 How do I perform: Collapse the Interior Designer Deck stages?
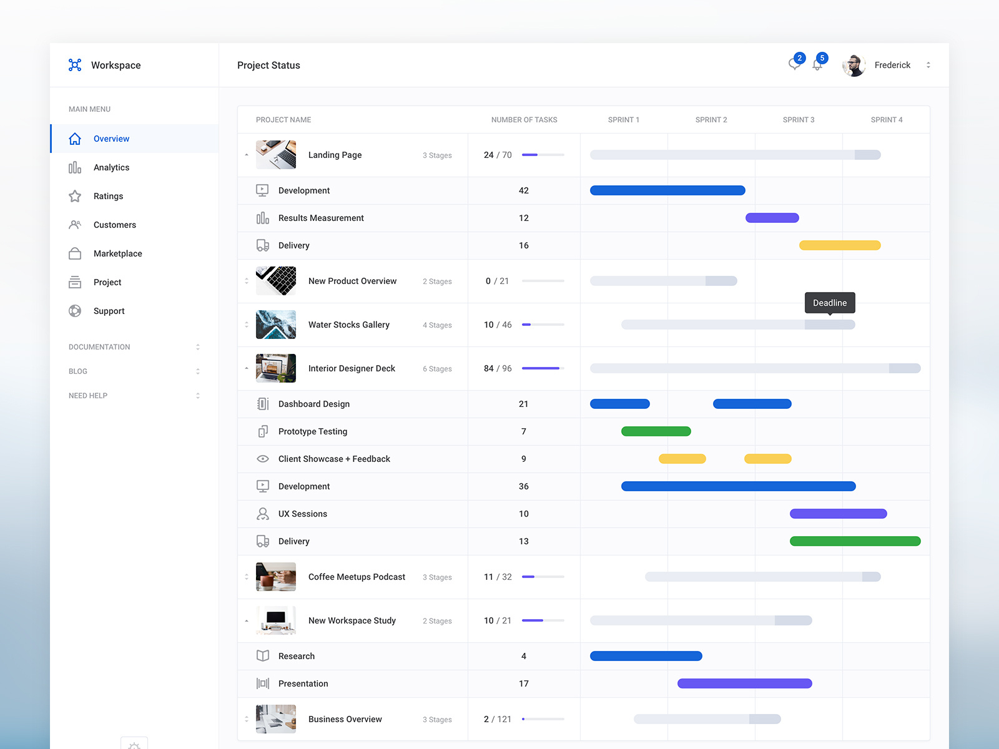[x=247, y=368]
